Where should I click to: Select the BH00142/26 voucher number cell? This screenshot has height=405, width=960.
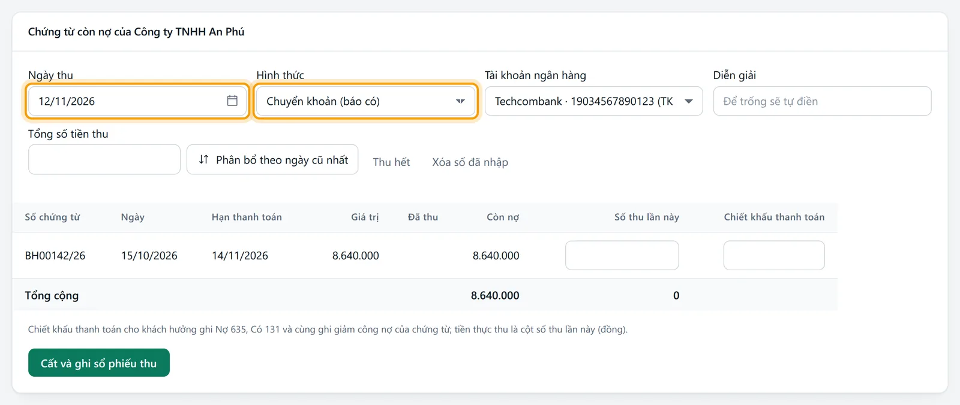[x=55, y=256]
